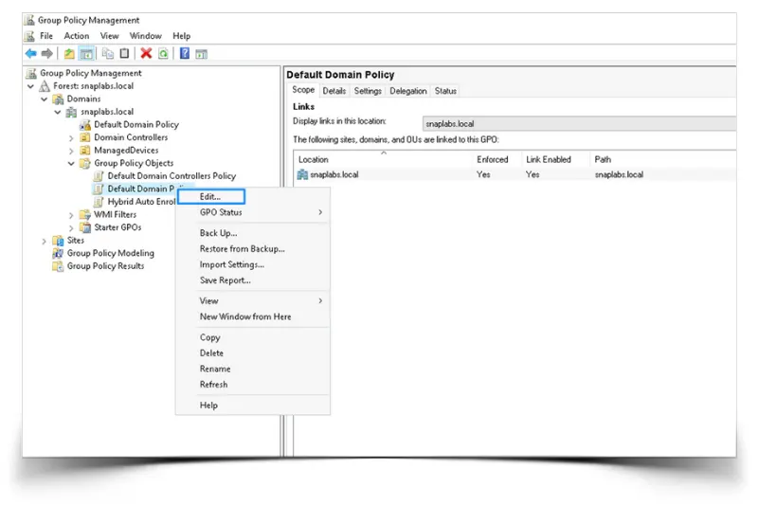Click the green Refresh icon in toolbar
The height and width of the screenshot is (505, 758).
163,54
